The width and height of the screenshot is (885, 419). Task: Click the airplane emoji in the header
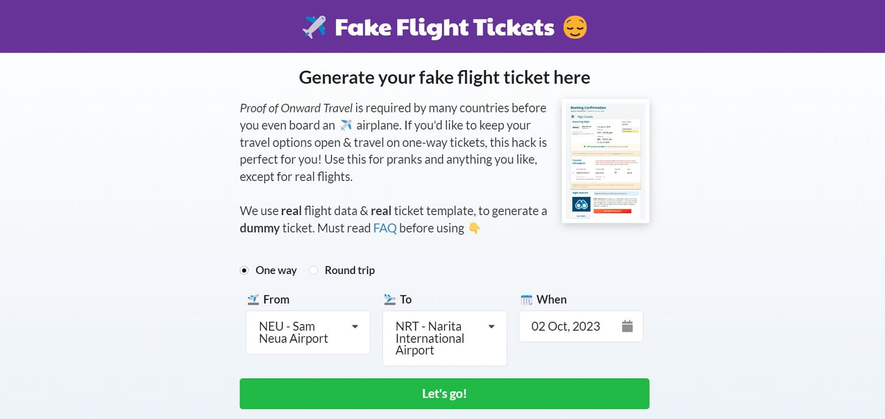[314, 27]
